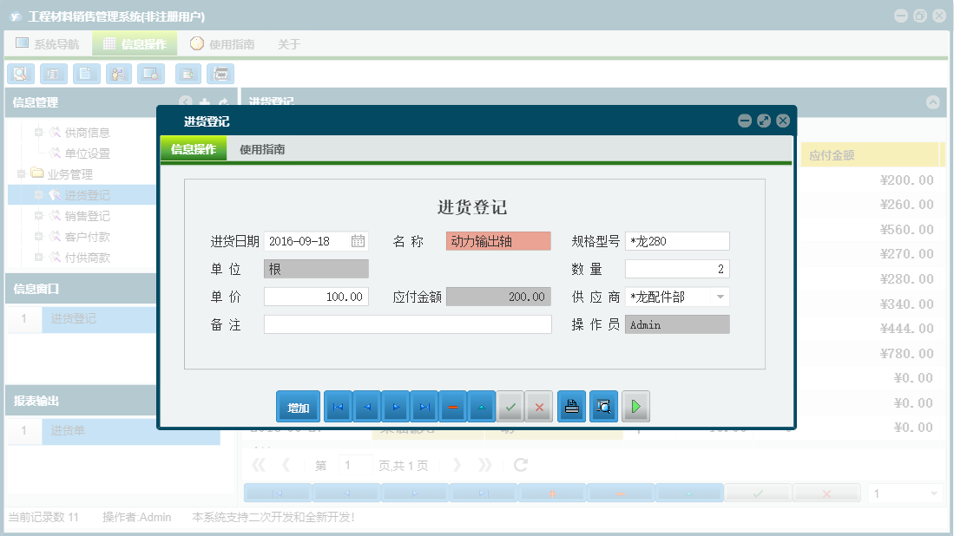Click the 增加 add button
954x536 pixels.
[298, 405]
